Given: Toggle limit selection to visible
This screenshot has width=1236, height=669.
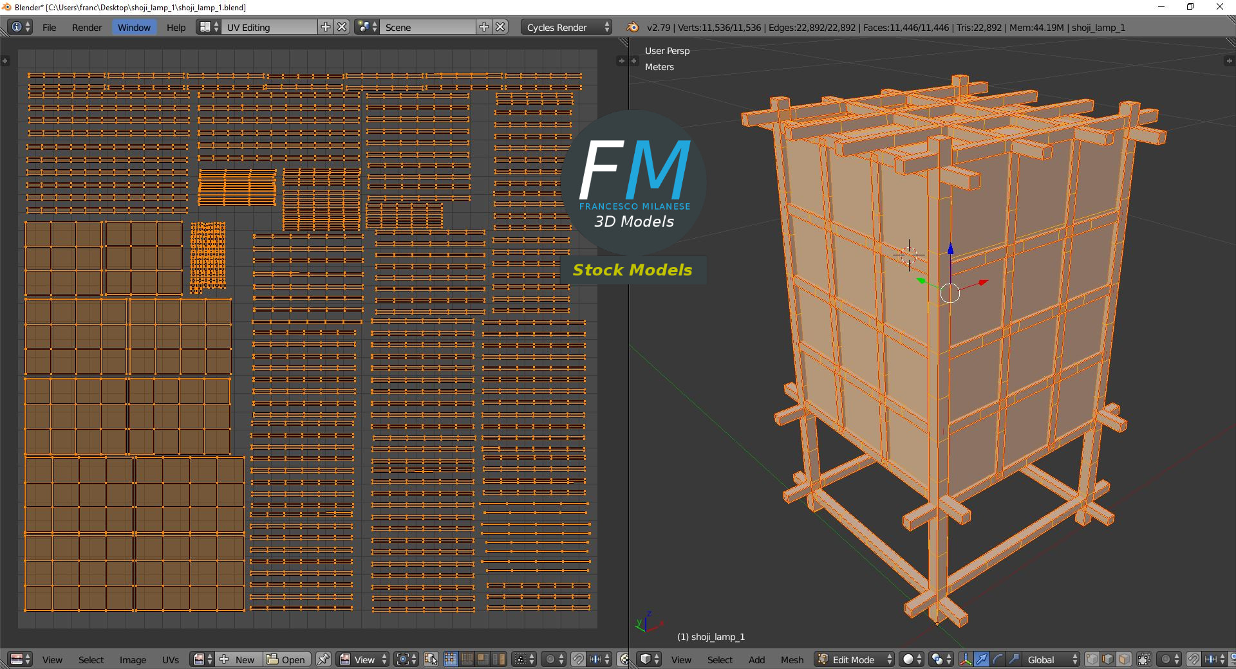Looking at the screenshot, I should point(1144,659).
